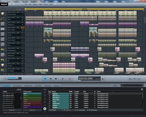Select the Favorites radio button
The image size is (146, 117).
(63, 110)
